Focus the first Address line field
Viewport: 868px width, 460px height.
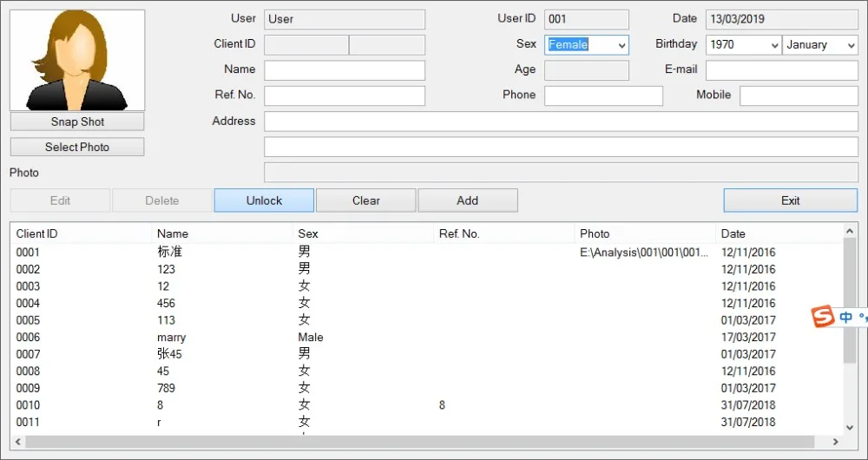point(561,122)
